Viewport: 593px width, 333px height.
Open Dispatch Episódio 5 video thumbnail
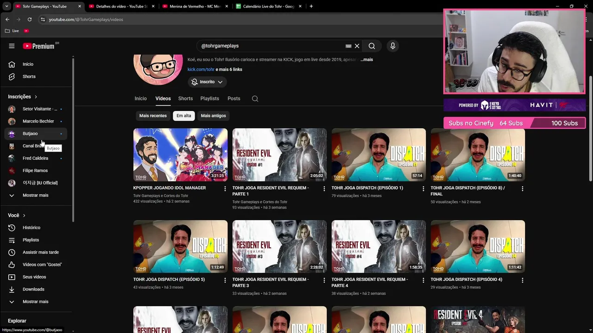coord(180,246)
